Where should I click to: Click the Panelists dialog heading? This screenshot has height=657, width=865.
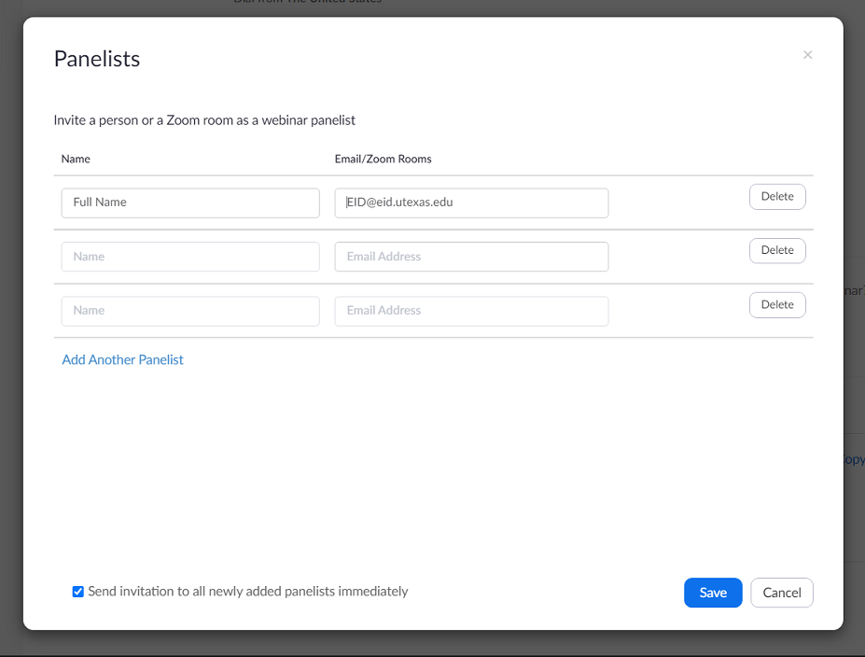97,59
